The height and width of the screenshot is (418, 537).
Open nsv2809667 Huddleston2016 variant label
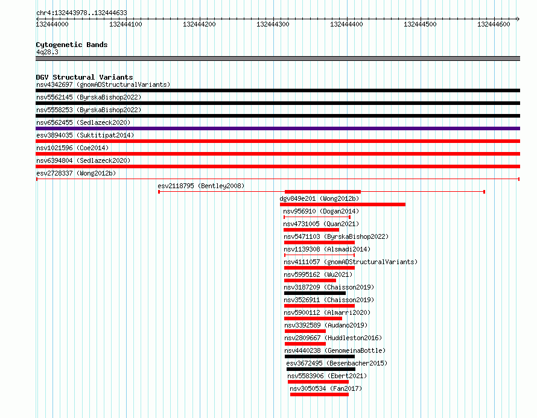pyautogui.click(x=333, y=338)
